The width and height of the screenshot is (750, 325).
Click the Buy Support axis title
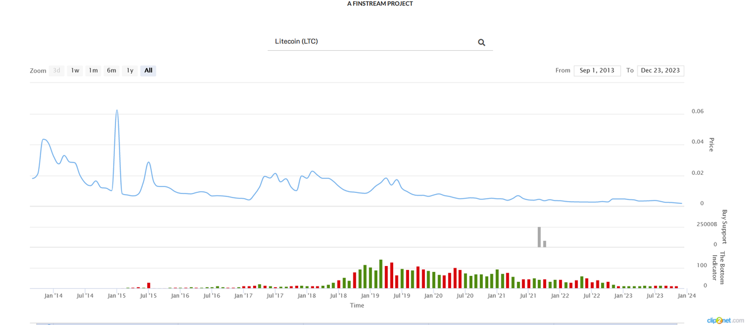pos(724,227)
